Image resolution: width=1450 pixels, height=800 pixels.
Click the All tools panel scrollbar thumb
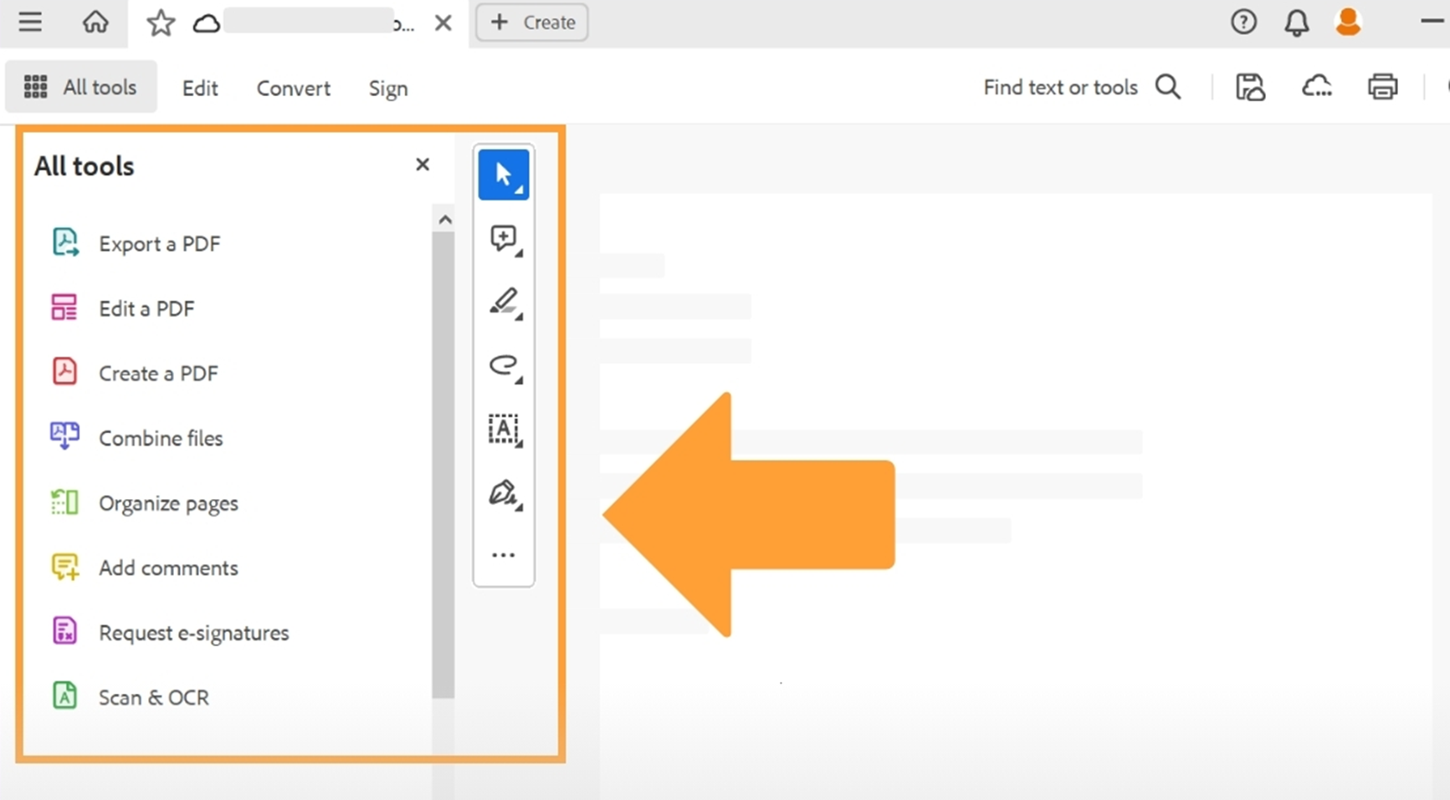443,465
